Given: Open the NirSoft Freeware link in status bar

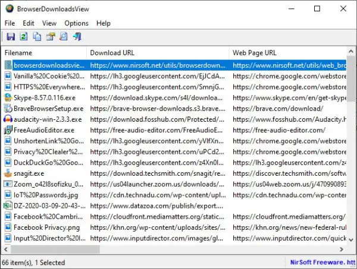Looking at the screenshot, I should [323, 262].
